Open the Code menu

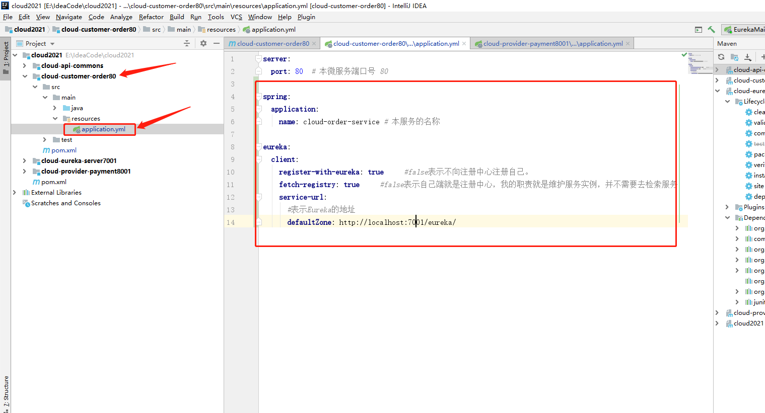(x=96, y=17)
